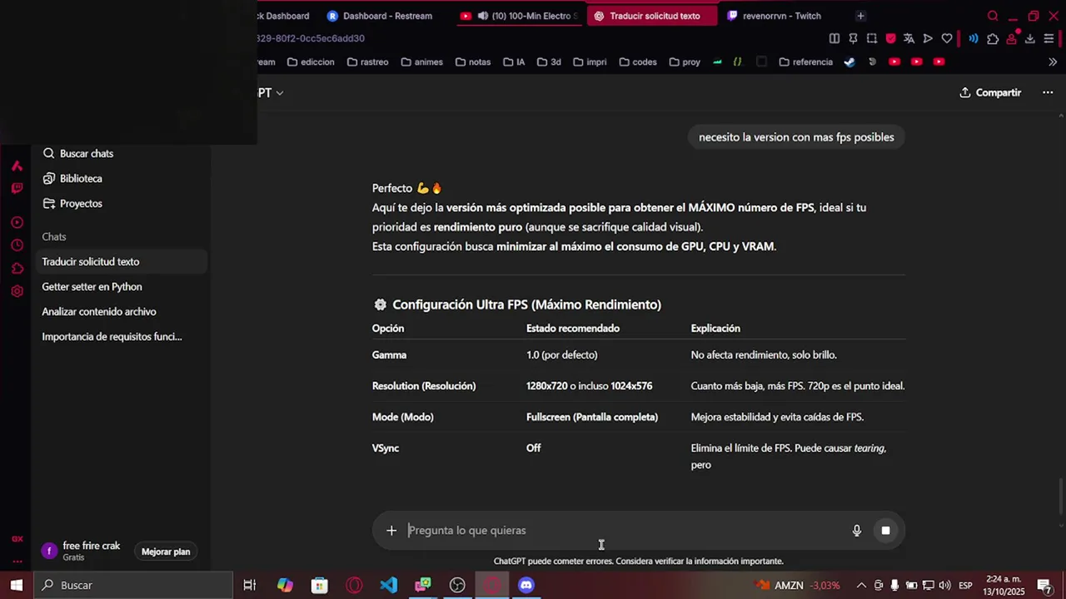
Task: Open the sidebar three-dot setup menu
Action: 17,562
